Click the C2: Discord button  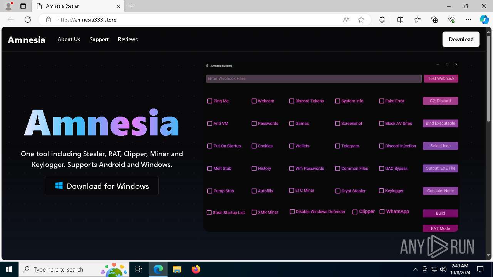440,101
